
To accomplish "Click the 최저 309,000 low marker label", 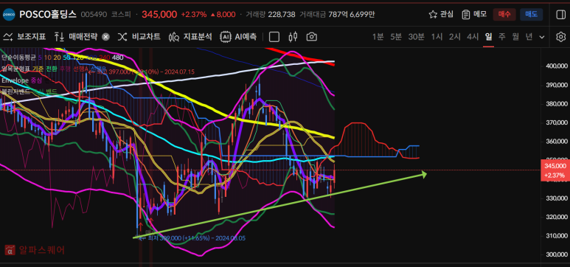I will 196,238.
